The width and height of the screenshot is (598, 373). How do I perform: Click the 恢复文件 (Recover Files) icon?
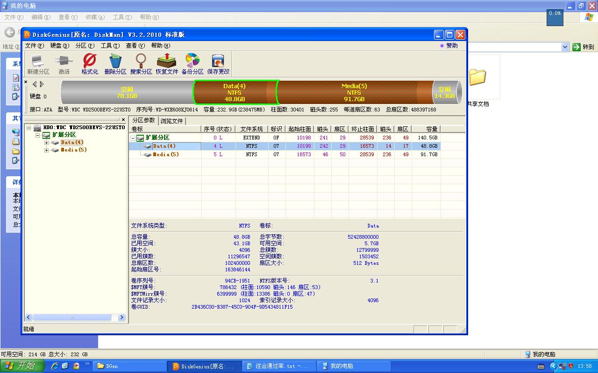point(167,64)
